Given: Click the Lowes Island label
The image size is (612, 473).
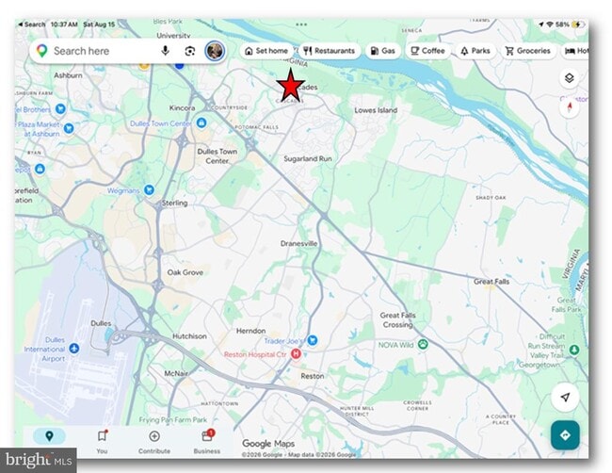Looking at the screenshot, I should 376,110.
